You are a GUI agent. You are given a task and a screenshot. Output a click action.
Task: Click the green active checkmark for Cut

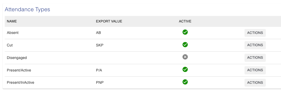[185, 45]
